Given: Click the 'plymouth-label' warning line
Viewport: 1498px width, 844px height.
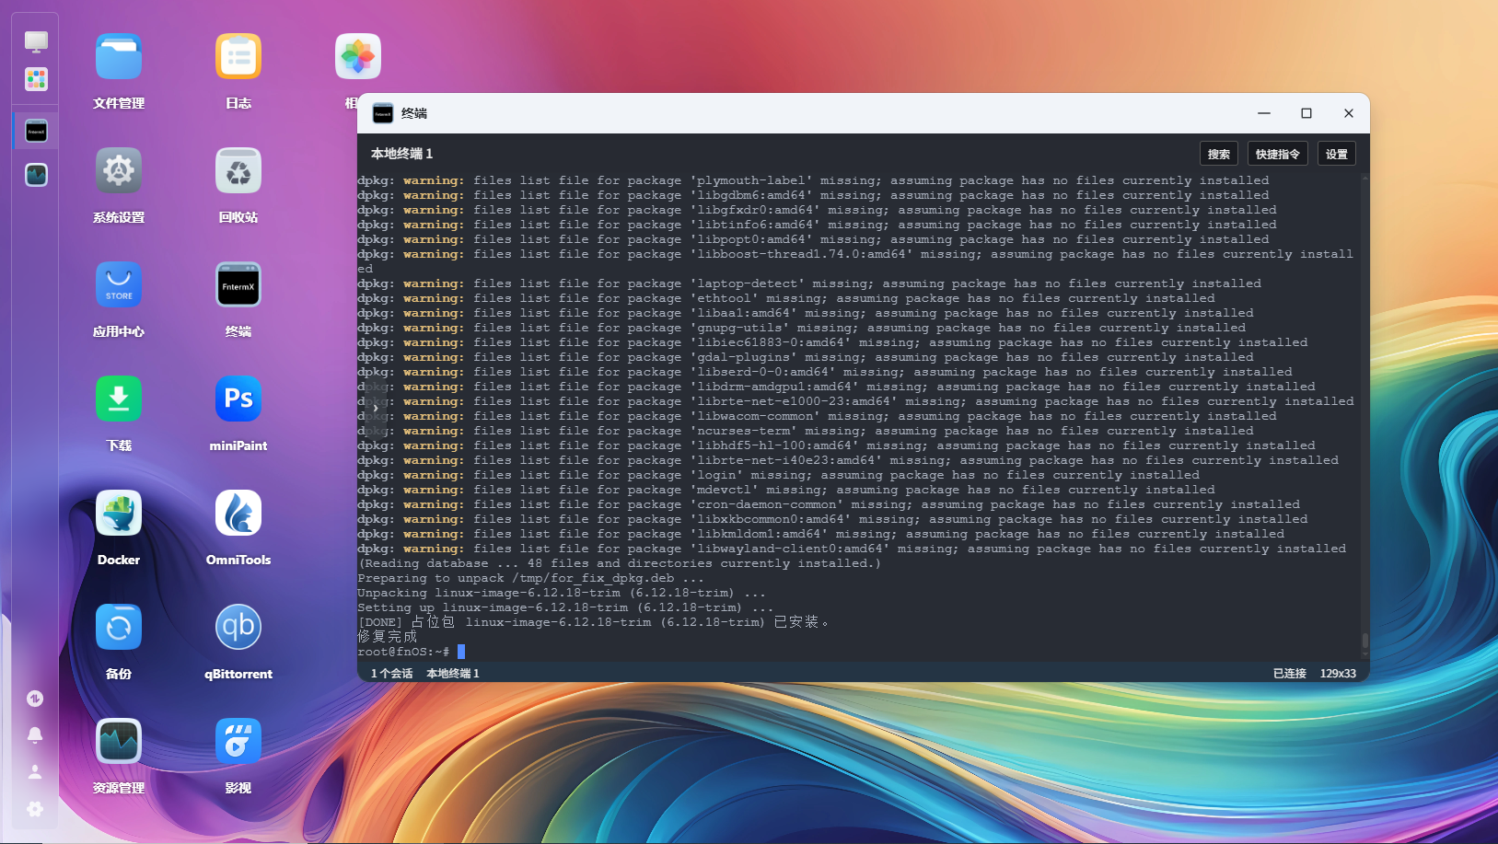Looking at the screenshot, I should click(x=813, y=180).
